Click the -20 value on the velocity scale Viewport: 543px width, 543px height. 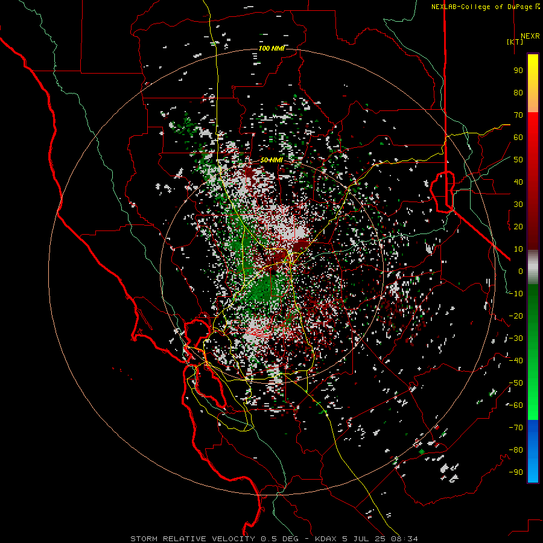click(516, 316)
